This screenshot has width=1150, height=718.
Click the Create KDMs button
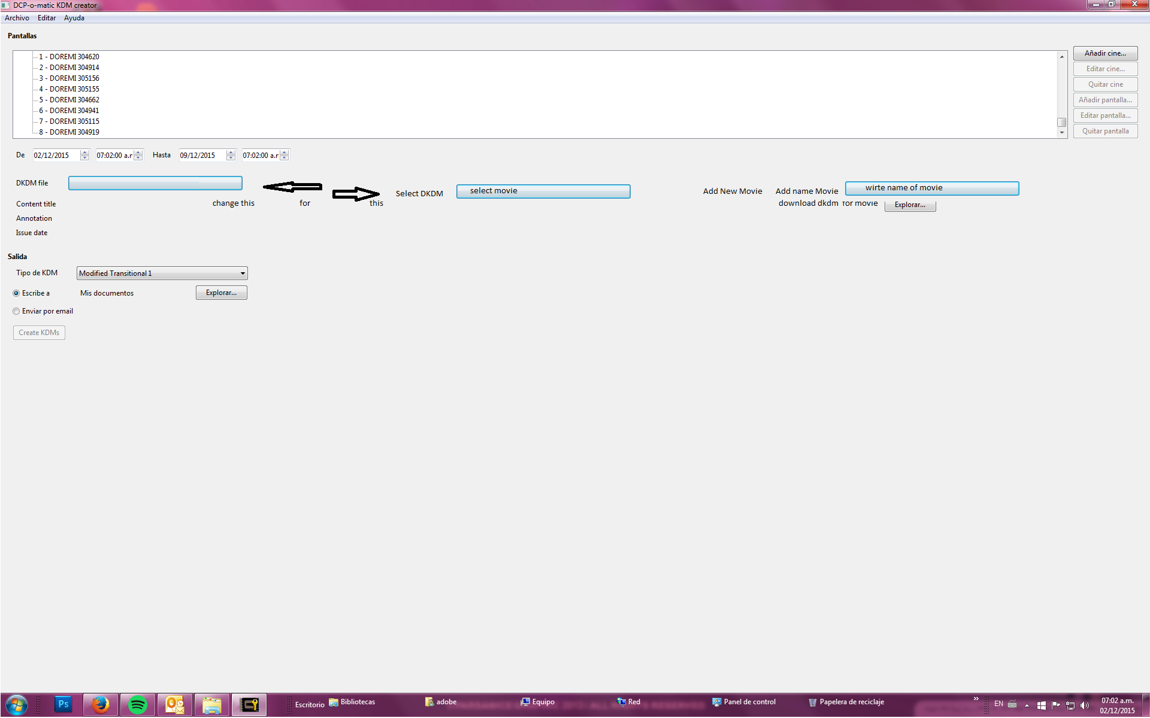39,333
